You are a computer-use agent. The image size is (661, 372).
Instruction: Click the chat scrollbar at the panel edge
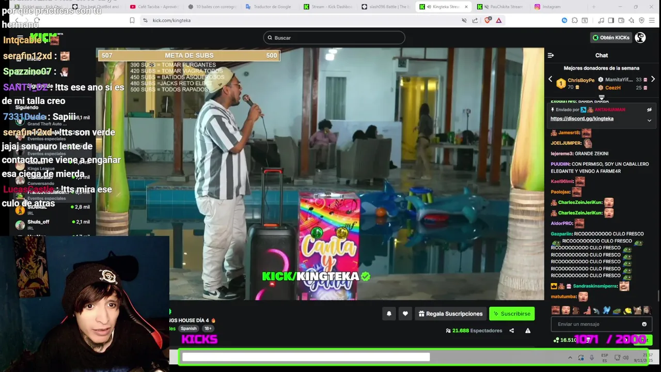coord(658,296)
